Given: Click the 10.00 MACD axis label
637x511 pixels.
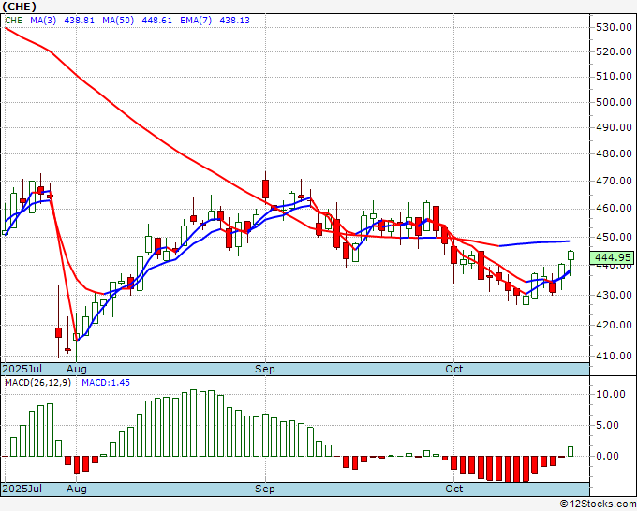Looking at the screenshot, I should pyautogui.click(x=613, y=394).
